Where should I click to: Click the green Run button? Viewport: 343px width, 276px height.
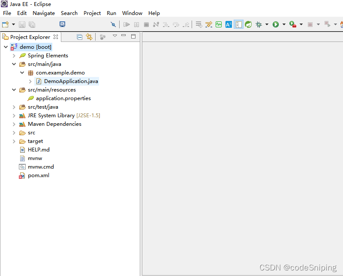[276, 24]
